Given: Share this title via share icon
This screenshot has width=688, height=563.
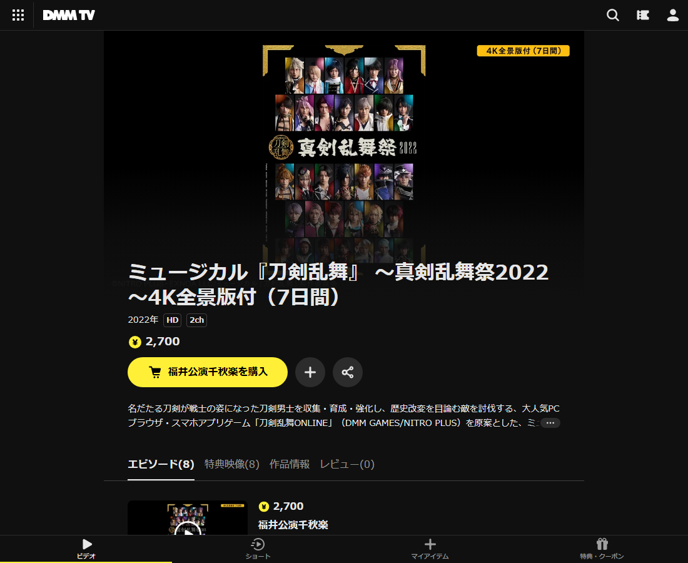Looking at the screenshot, I should point(348,372).
